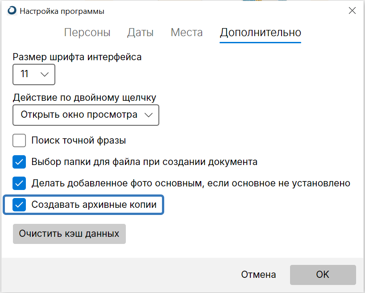Confirm settings with the OK button
Screen dimensions: 365x293
[323, 275]
